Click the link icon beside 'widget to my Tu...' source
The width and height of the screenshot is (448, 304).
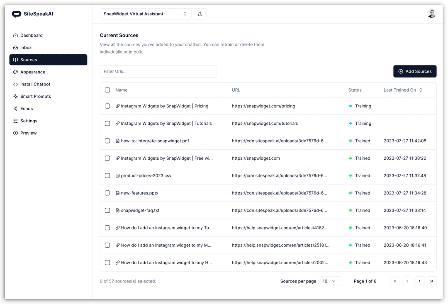117,228
